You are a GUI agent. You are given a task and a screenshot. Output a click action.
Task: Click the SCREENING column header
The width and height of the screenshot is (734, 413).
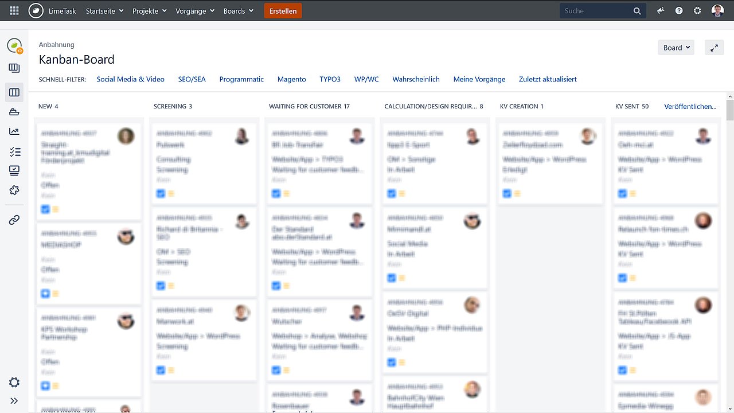pyautogui.click(x=173, y=106)
